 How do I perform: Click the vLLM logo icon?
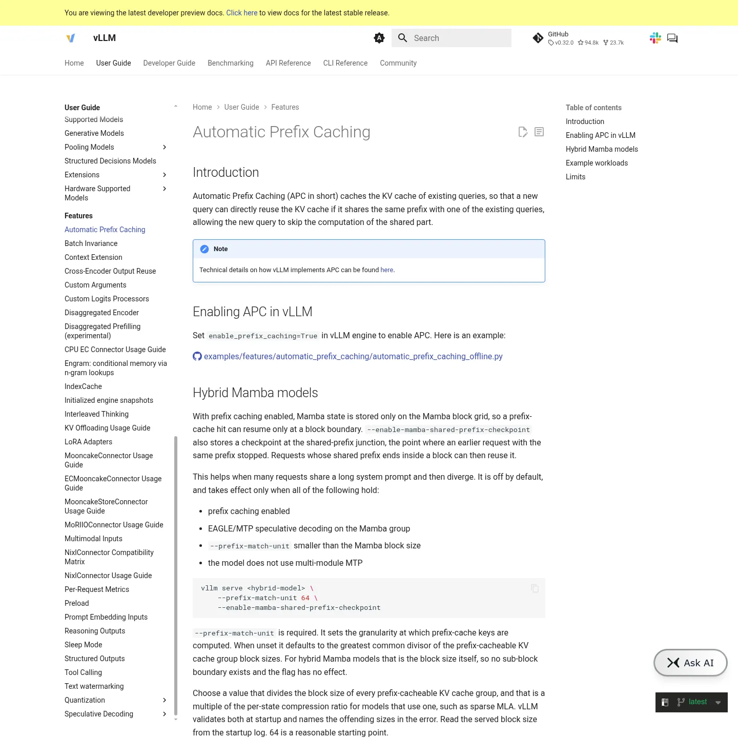(x=71, y=38)
